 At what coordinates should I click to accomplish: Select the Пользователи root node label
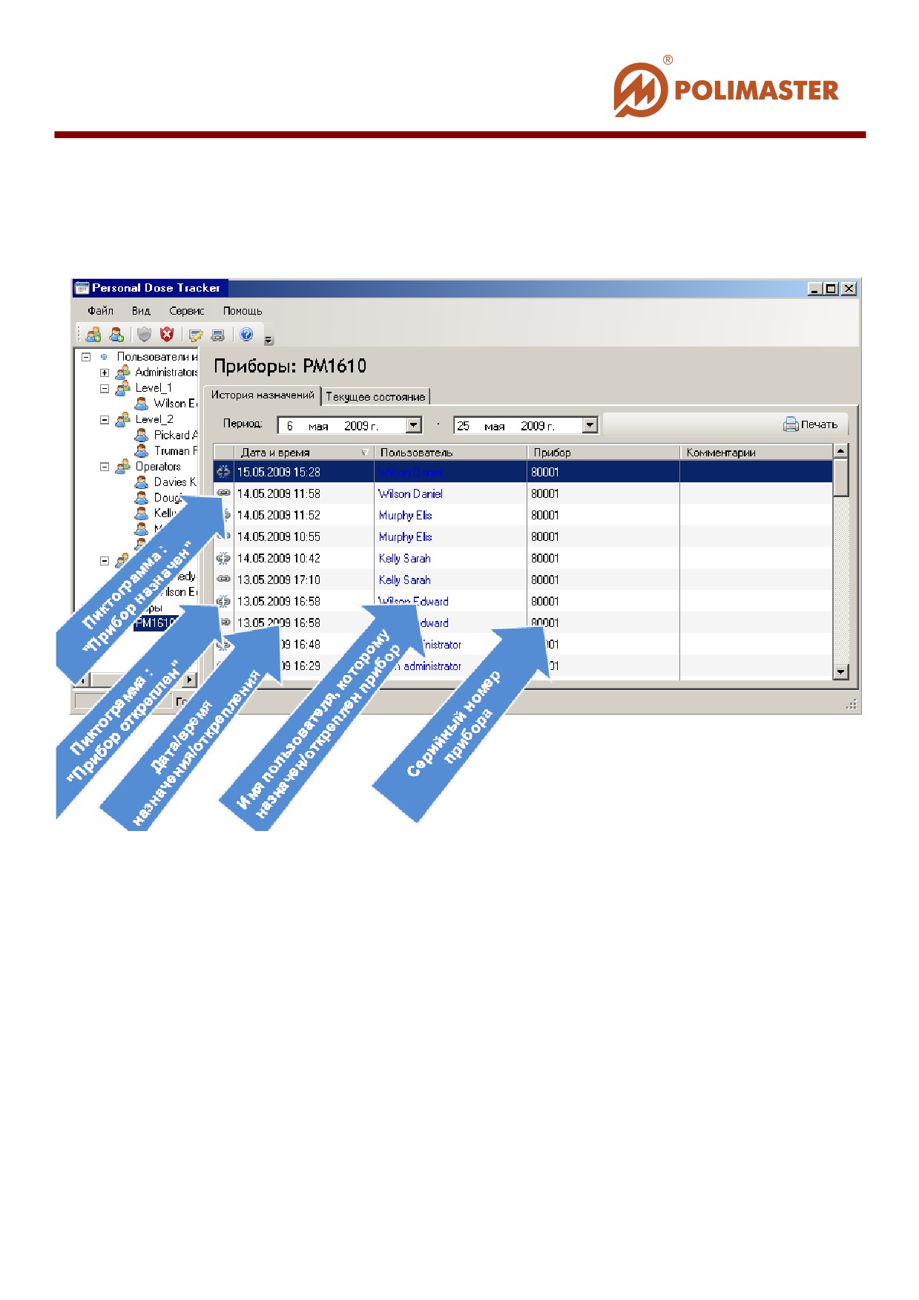(x=157, y=357)
